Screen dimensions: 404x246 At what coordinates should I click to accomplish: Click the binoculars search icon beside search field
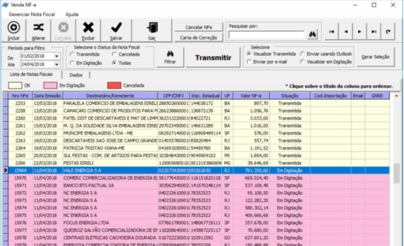pyautogui.click(x=312, y=35)
